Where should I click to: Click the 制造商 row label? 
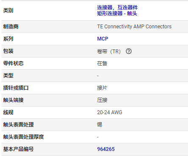11,27
